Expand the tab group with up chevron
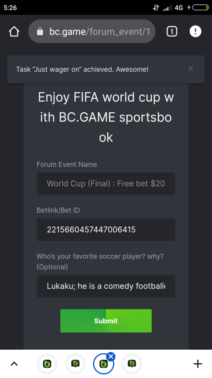This screenshot has height=378, width=212. click(14, 364)
